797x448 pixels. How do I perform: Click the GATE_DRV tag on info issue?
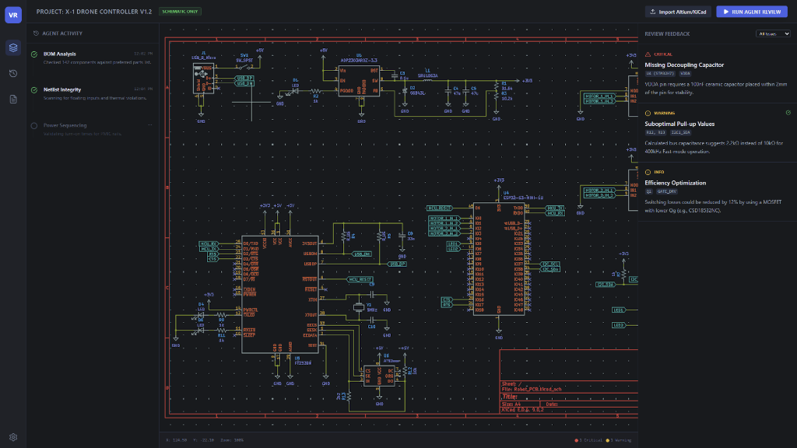[666, 191]
